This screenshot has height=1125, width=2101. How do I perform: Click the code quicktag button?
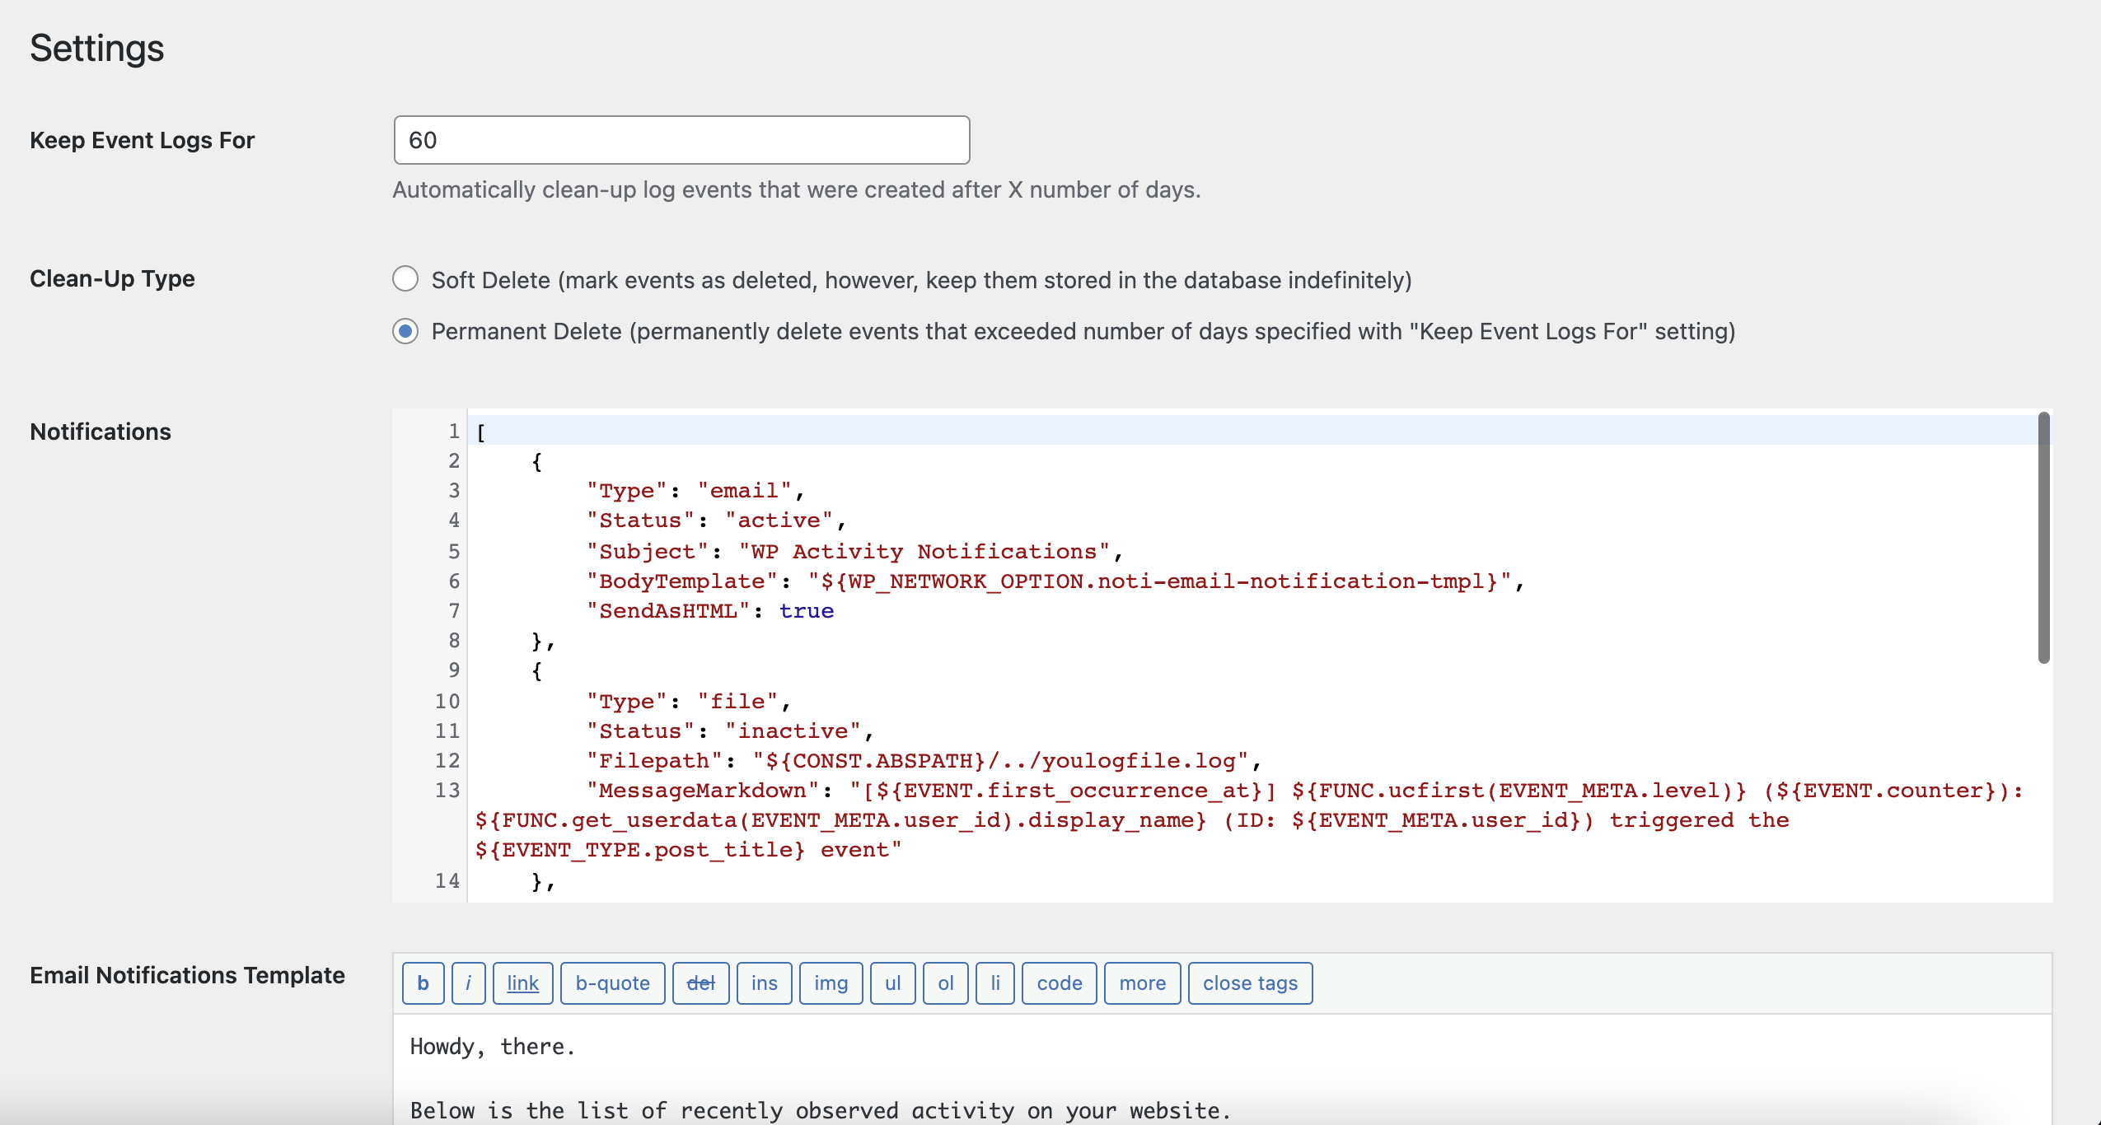coord(1059,983)
